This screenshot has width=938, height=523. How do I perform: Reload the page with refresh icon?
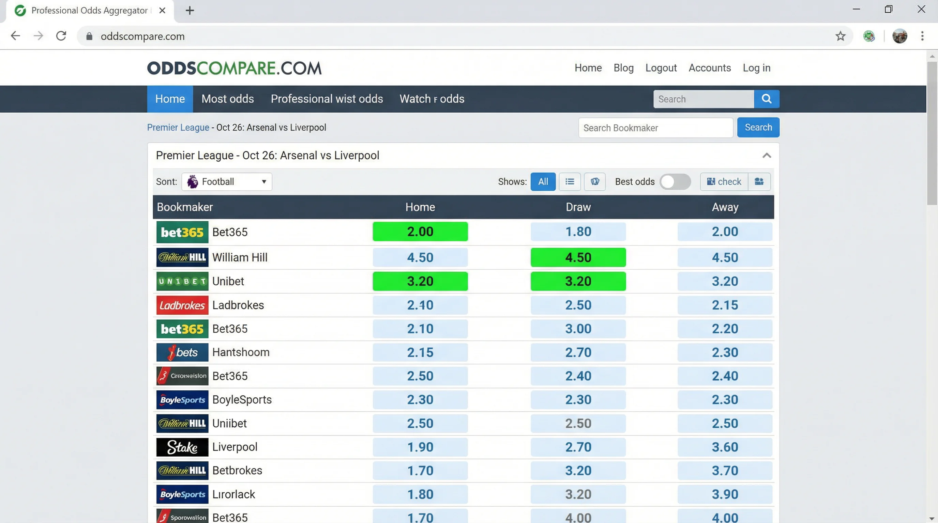click(x=61, y=36)
